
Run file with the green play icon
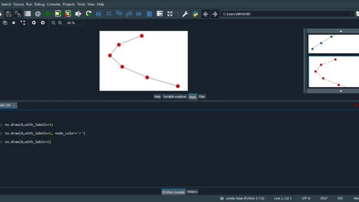(x=48, y=14)
